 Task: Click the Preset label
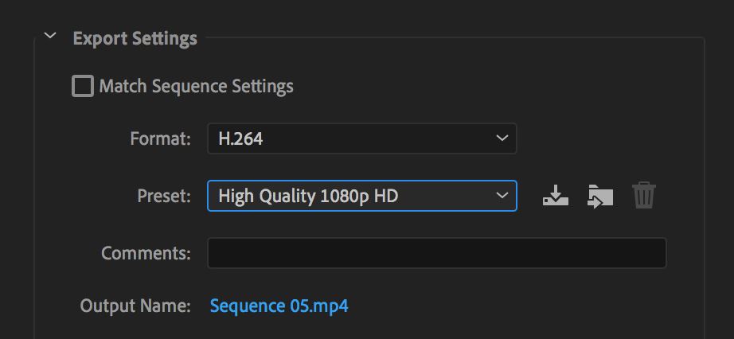pos(164,196)
